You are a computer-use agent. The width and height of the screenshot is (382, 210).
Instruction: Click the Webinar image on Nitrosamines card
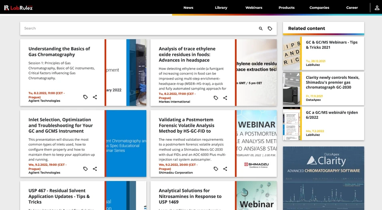257,195
